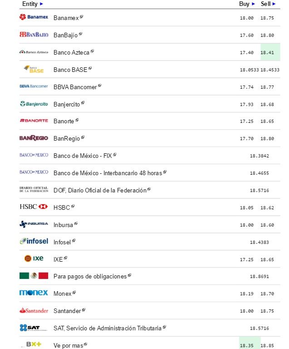Click the Infosel logo icon
289x349 pixels.
pos(34,241)
